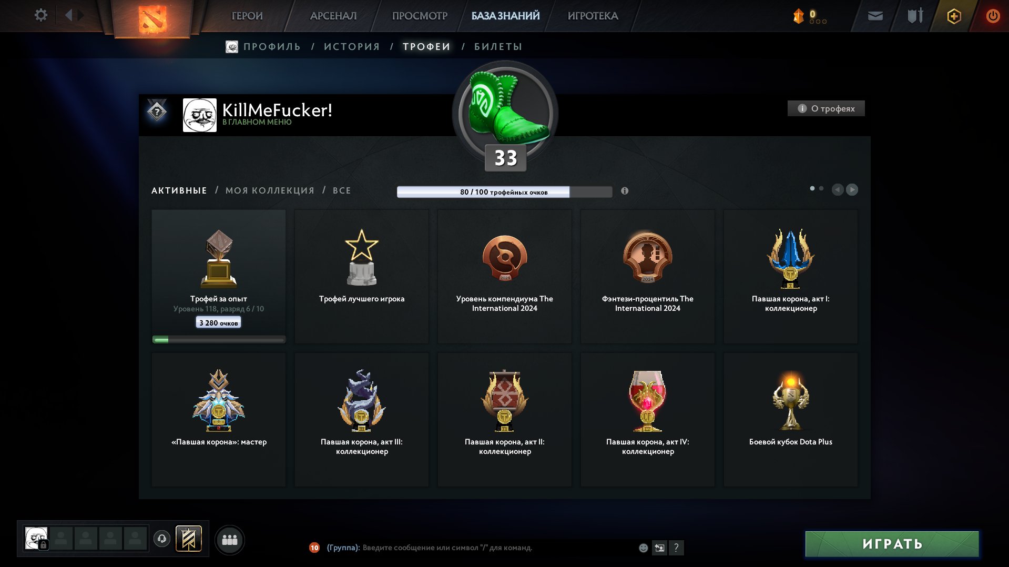Switch to МОЯ КОЛЛЕКЦИЯ tab
The image size is (1009, 567).
[270, 190]
